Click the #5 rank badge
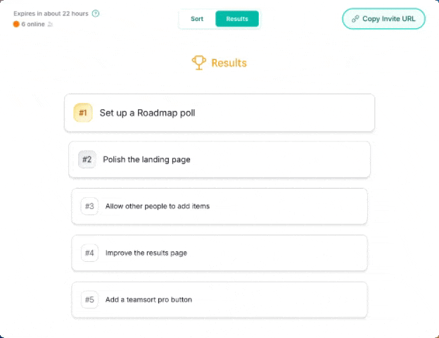439x338 pixels. 89,299
